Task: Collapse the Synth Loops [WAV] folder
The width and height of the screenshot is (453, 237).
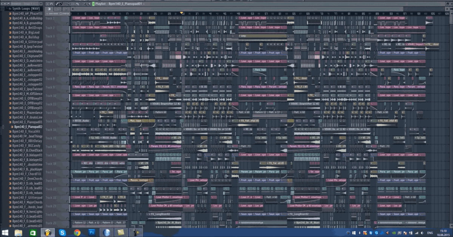Action: tap(26, 8)
